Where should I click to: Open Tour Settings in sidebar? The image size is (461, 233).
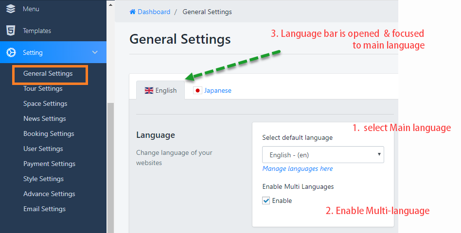[43, 88]
